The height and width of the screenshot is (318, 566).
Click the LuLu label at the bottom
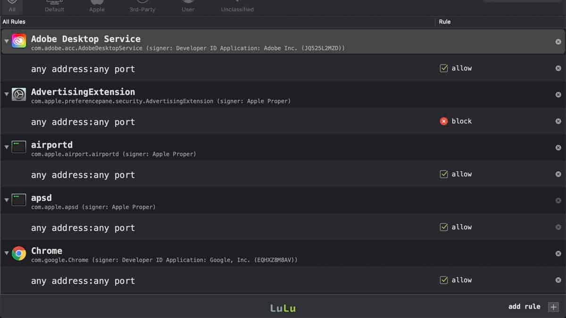pyautogui.click(x=283, y=308)
